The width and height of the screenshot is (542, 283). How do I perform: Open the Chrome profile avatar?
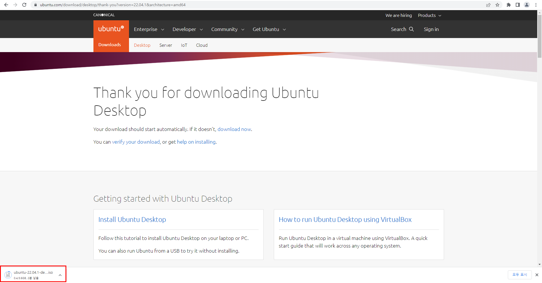coord(527,5)
